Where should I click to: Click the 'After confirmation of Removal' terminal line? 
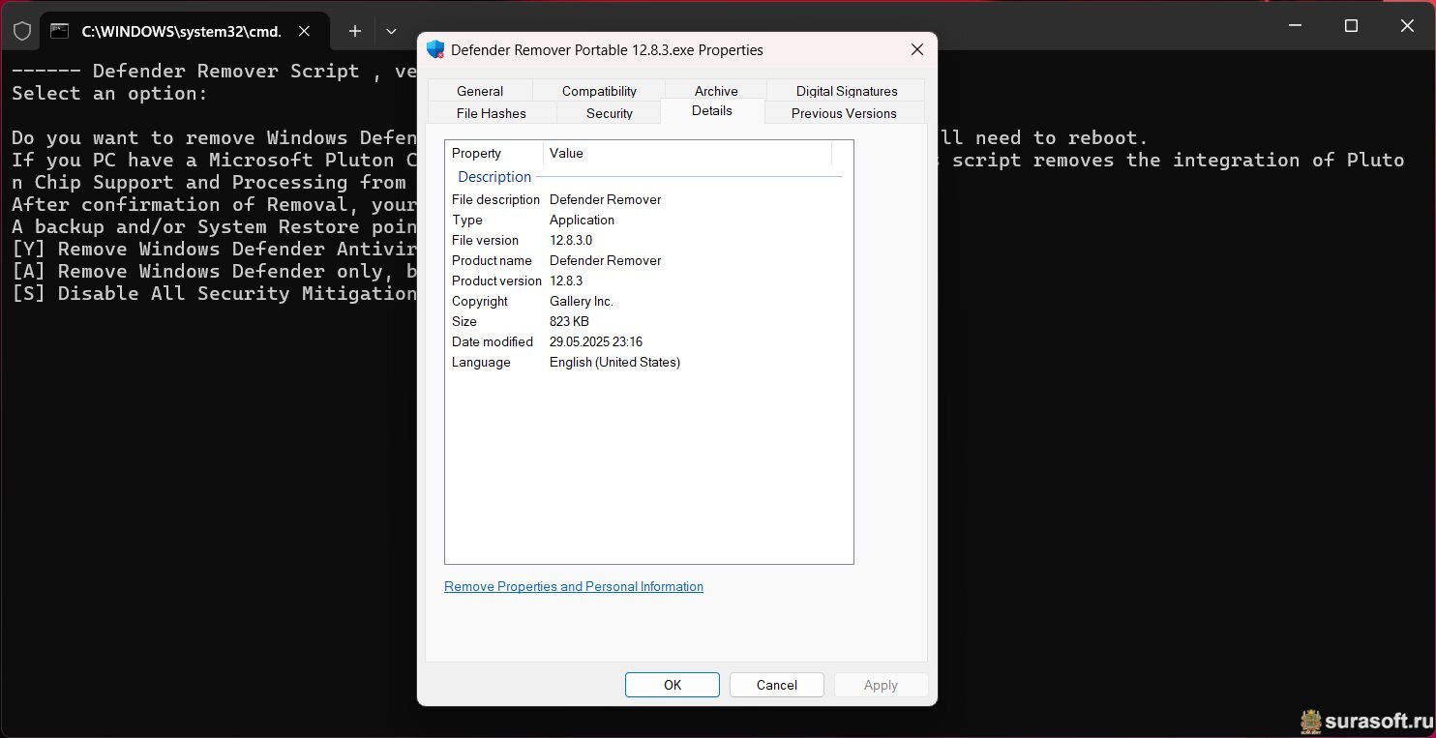[x=214, y=204]
